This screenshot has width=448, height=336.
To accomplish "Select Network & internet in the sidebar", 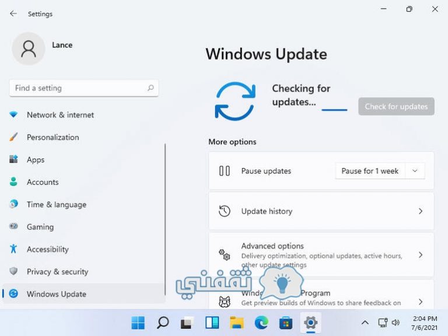I will pos(84,114).
